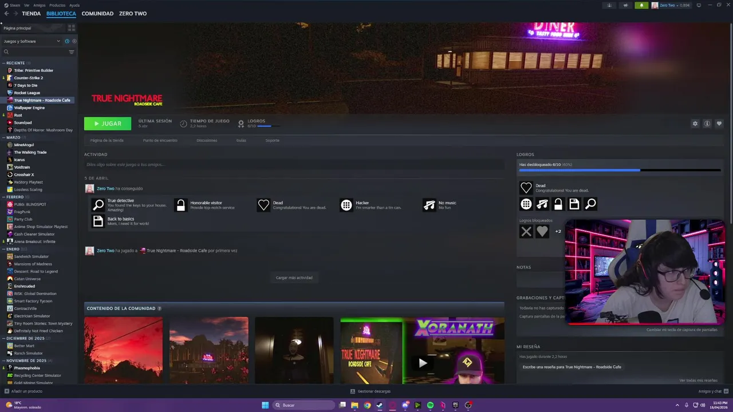The image size is (733, 412).
Task: Switch library to grid collections view icon
Action: (x=72, y=27)
